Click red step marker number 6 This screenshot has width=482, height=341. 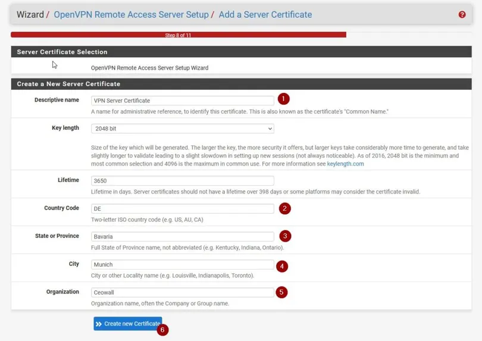[162, 330]
